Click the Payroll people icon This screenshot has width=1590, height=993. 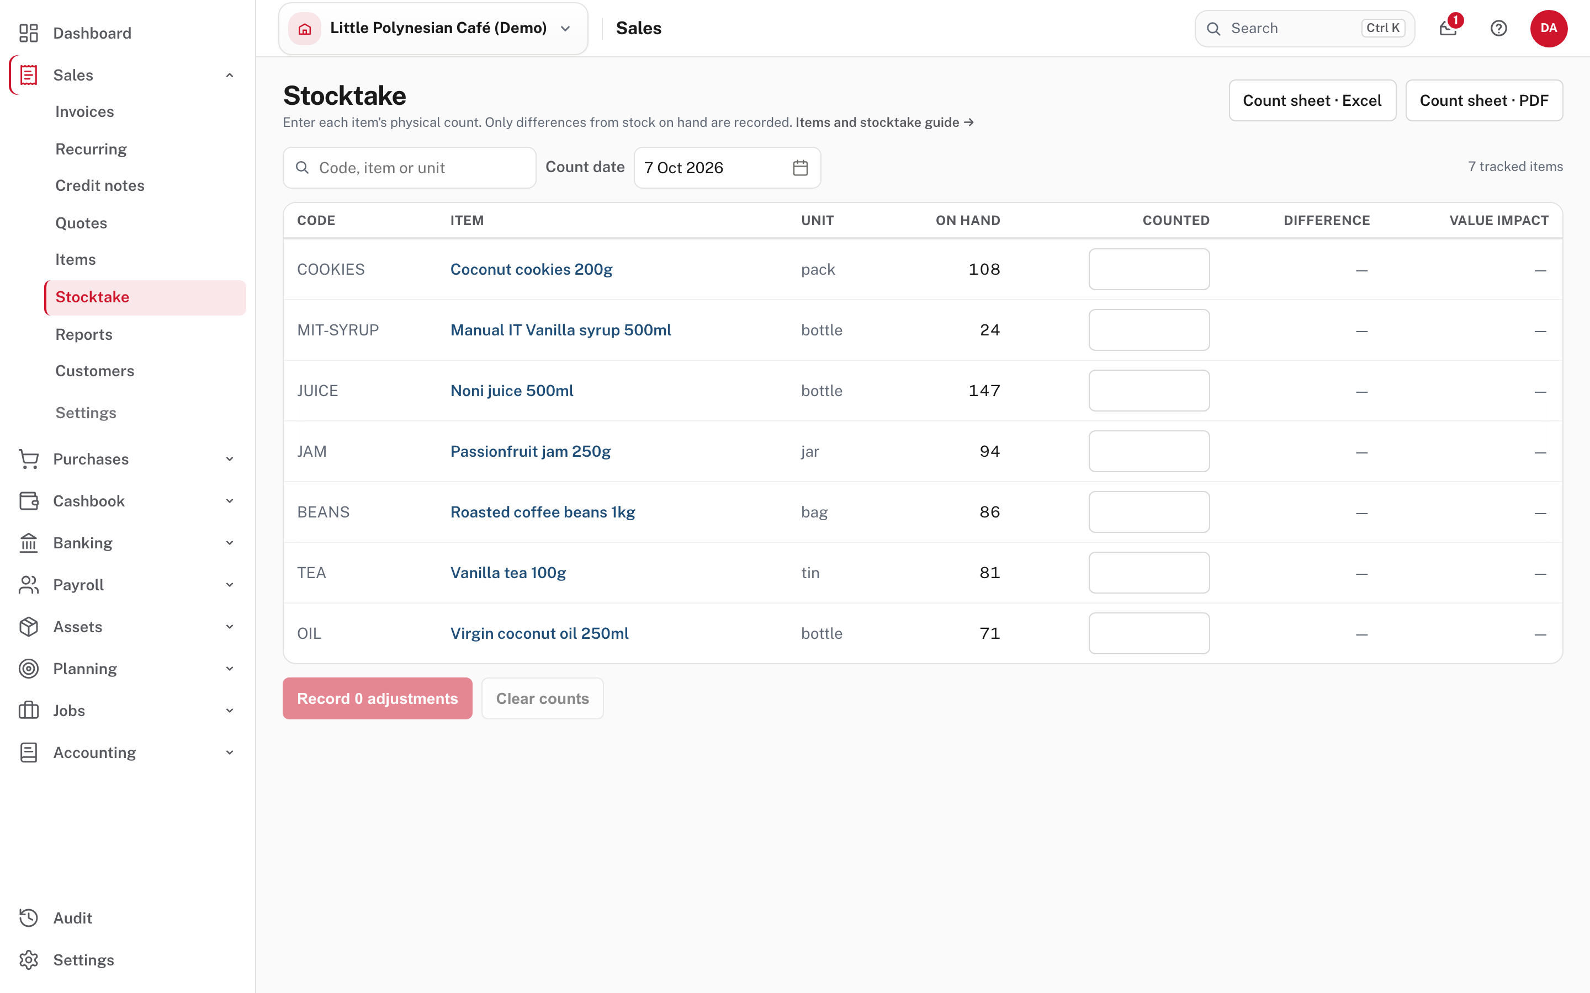28,585
